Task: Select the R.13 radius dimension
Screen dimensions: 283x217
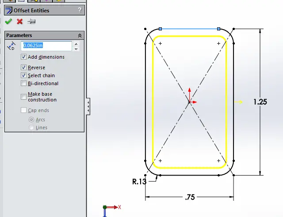Action: point(139,182)
